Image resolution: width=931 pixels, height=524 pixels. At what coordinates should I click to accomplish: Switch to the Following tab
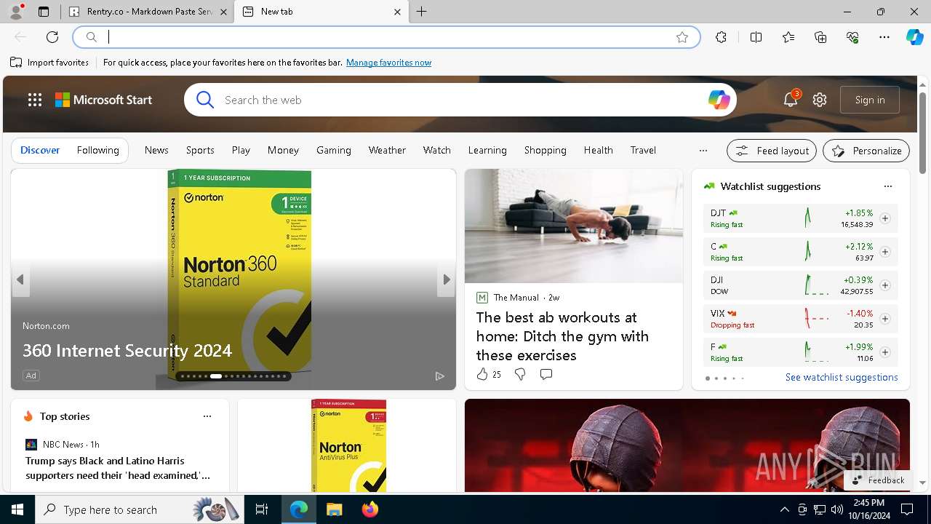click(x=97, y=150)
